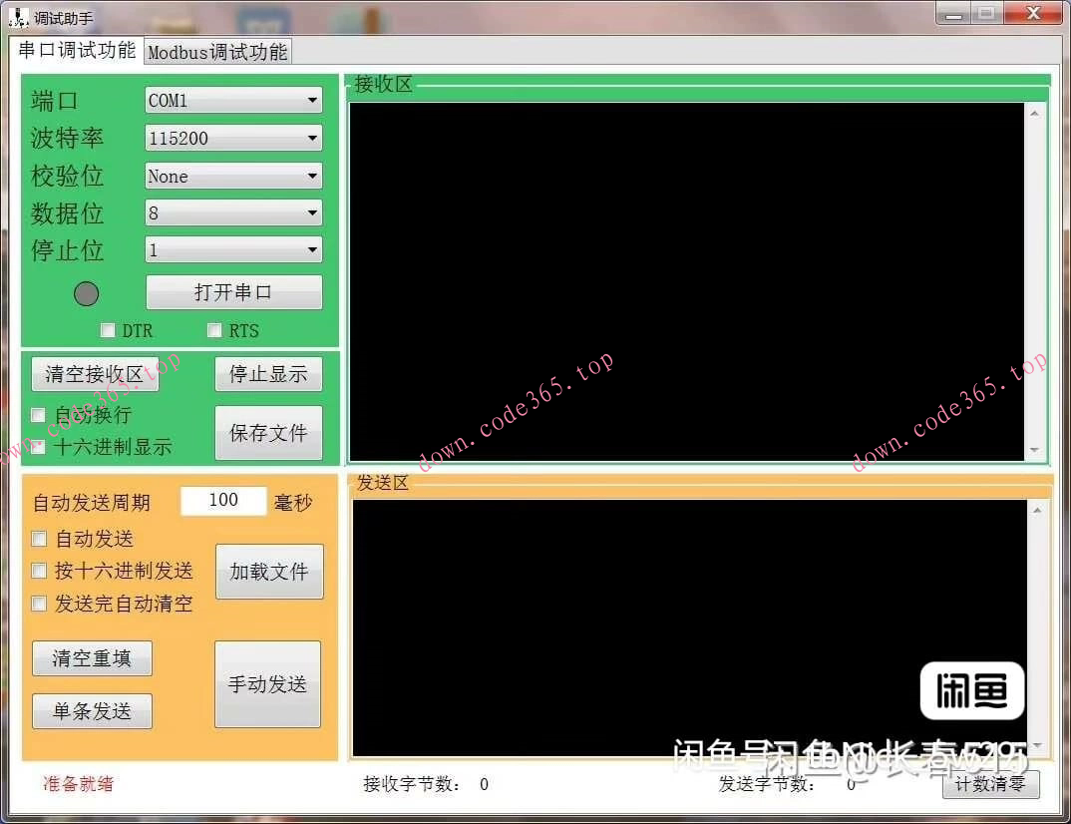Click the 发送字节数 counter label
This screenshot has width=1071, height=824.
767,784
